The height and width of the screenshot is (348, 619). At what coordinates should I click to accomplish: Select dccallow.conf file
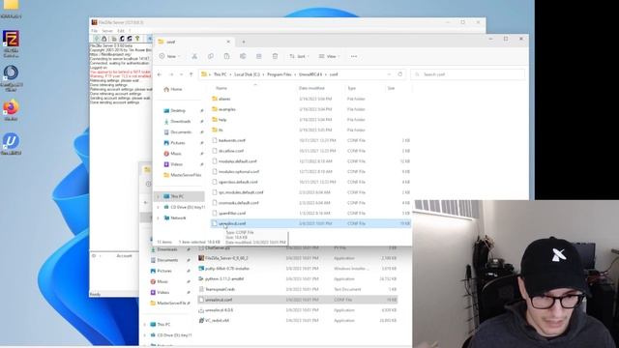(231, 151)
